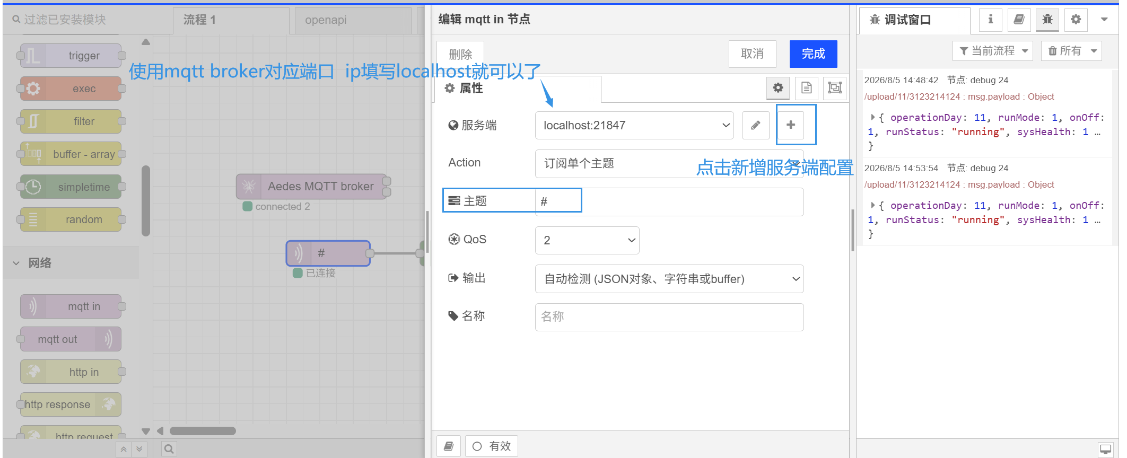Click the 完成 done button
The width and height of the screenshot is (1127, 458).
814,54
